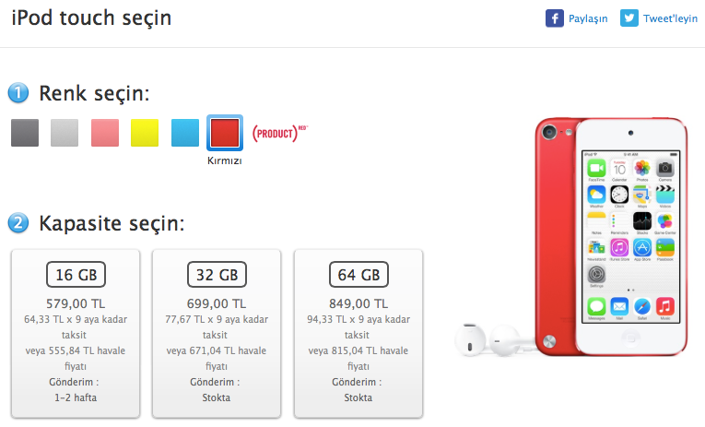Screen dimensions: 705x427
Task: Click the Tweet'leyin link
Action: pos(671,18)
